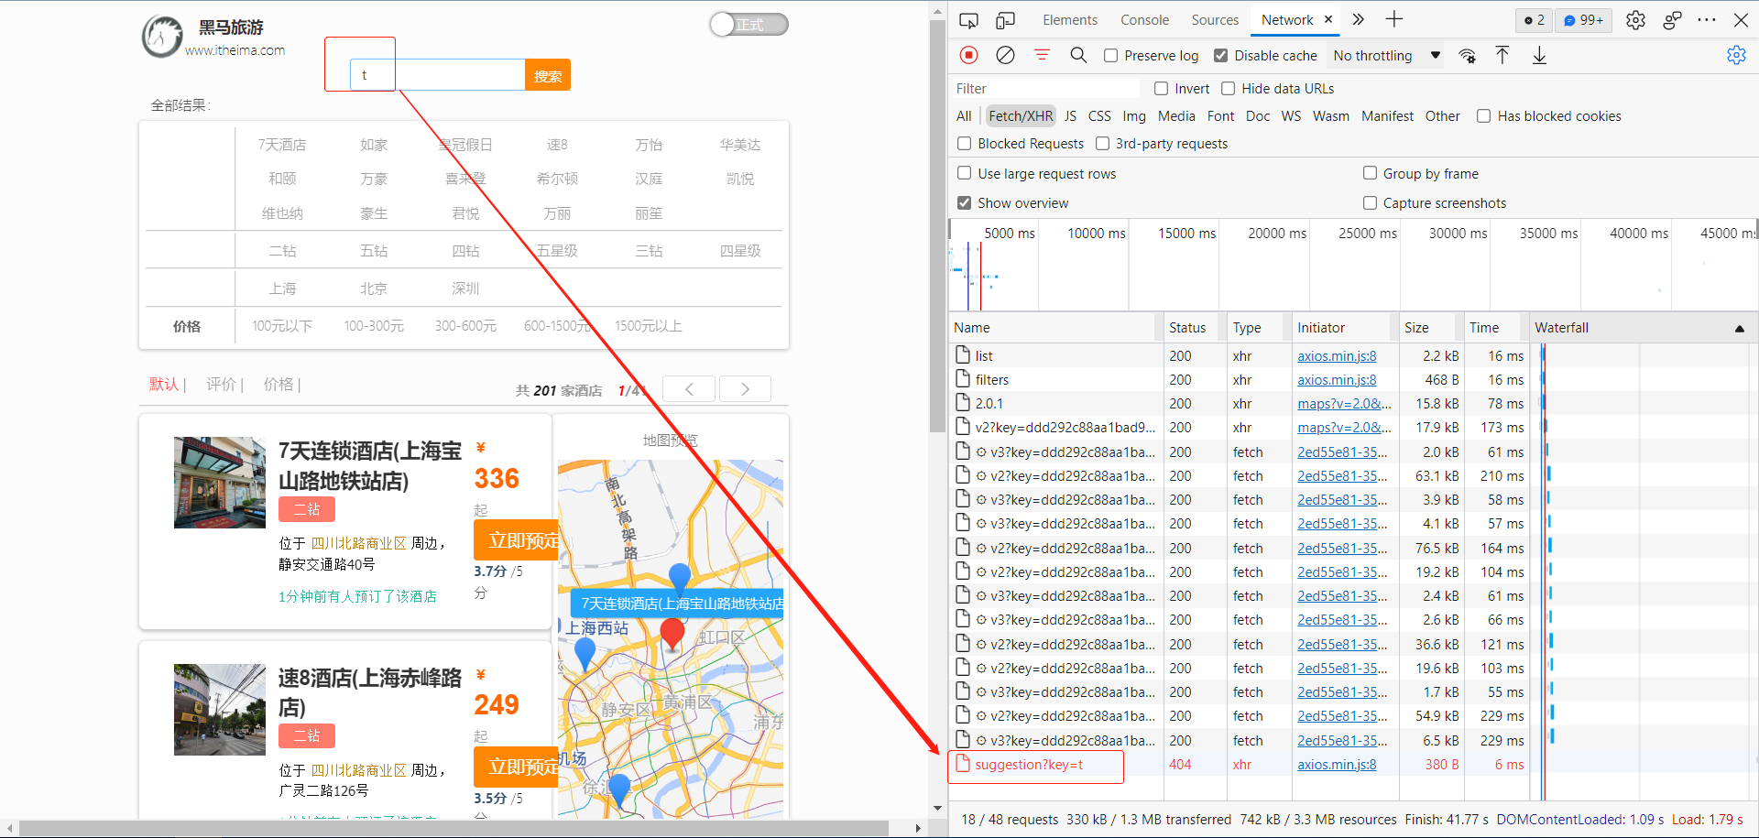Toggle the network filter funnel icon

1042,55
